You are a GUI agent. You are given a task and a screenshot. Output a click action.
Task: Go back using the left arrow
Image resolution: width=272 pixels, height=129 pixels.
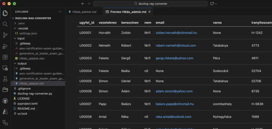pyautogui.click(x=83, y=4)
